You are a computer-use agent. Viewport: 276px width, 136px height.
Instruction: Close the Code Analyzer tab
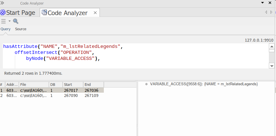click(x=95, y=13)
